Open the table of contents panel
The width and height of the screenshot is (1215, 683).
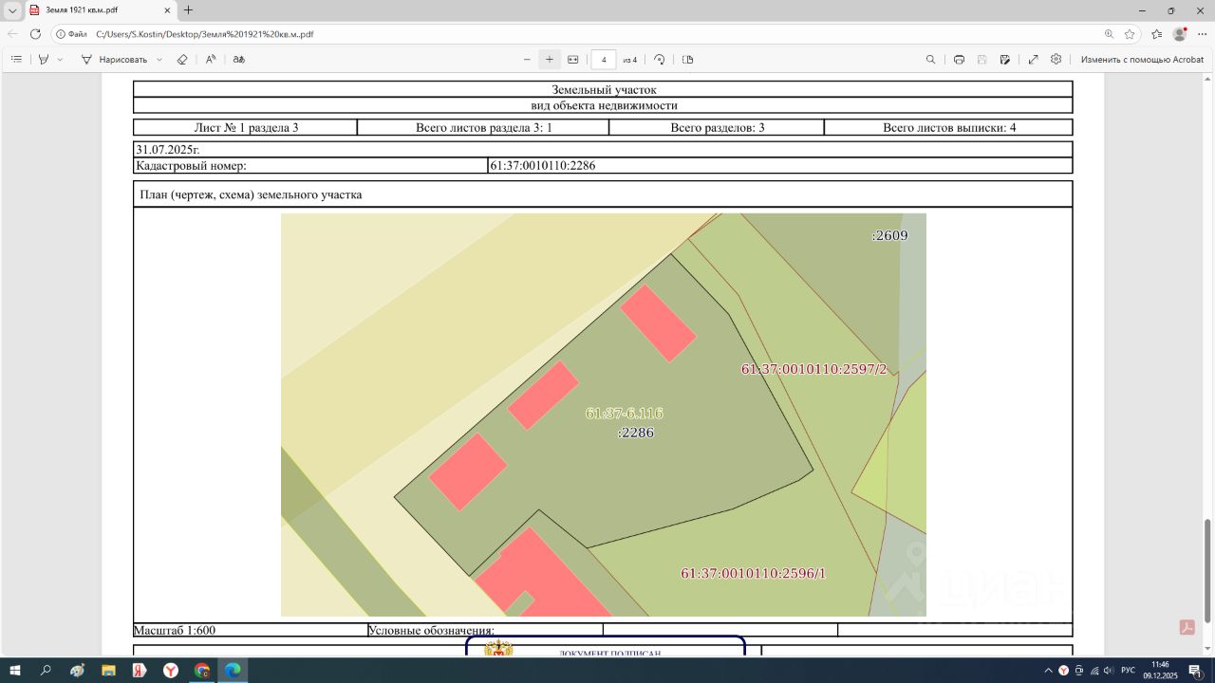[16, 59]
